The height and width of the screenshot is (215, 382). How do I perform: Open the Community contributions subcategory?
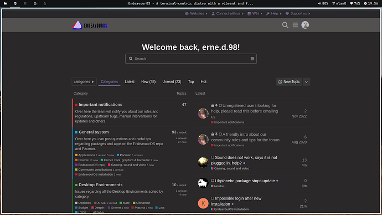click(95, 170)
